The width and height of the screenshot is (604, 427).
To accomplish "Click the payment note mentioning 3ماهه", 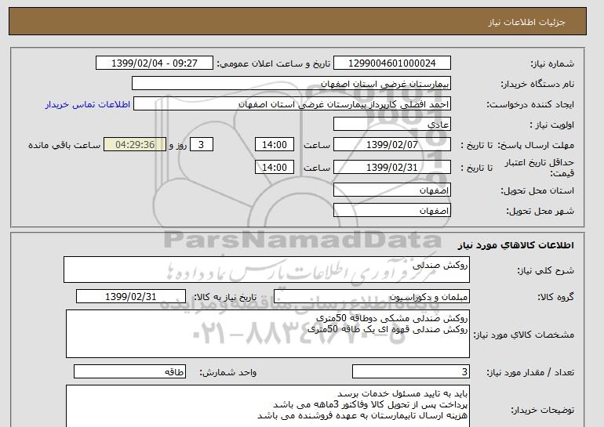I will (370, 405).
